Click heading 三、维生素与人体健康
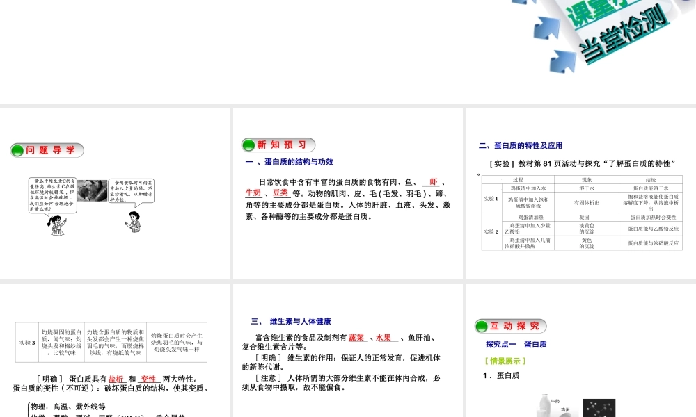This screenshot has height=417, width=696. point(291,321)
